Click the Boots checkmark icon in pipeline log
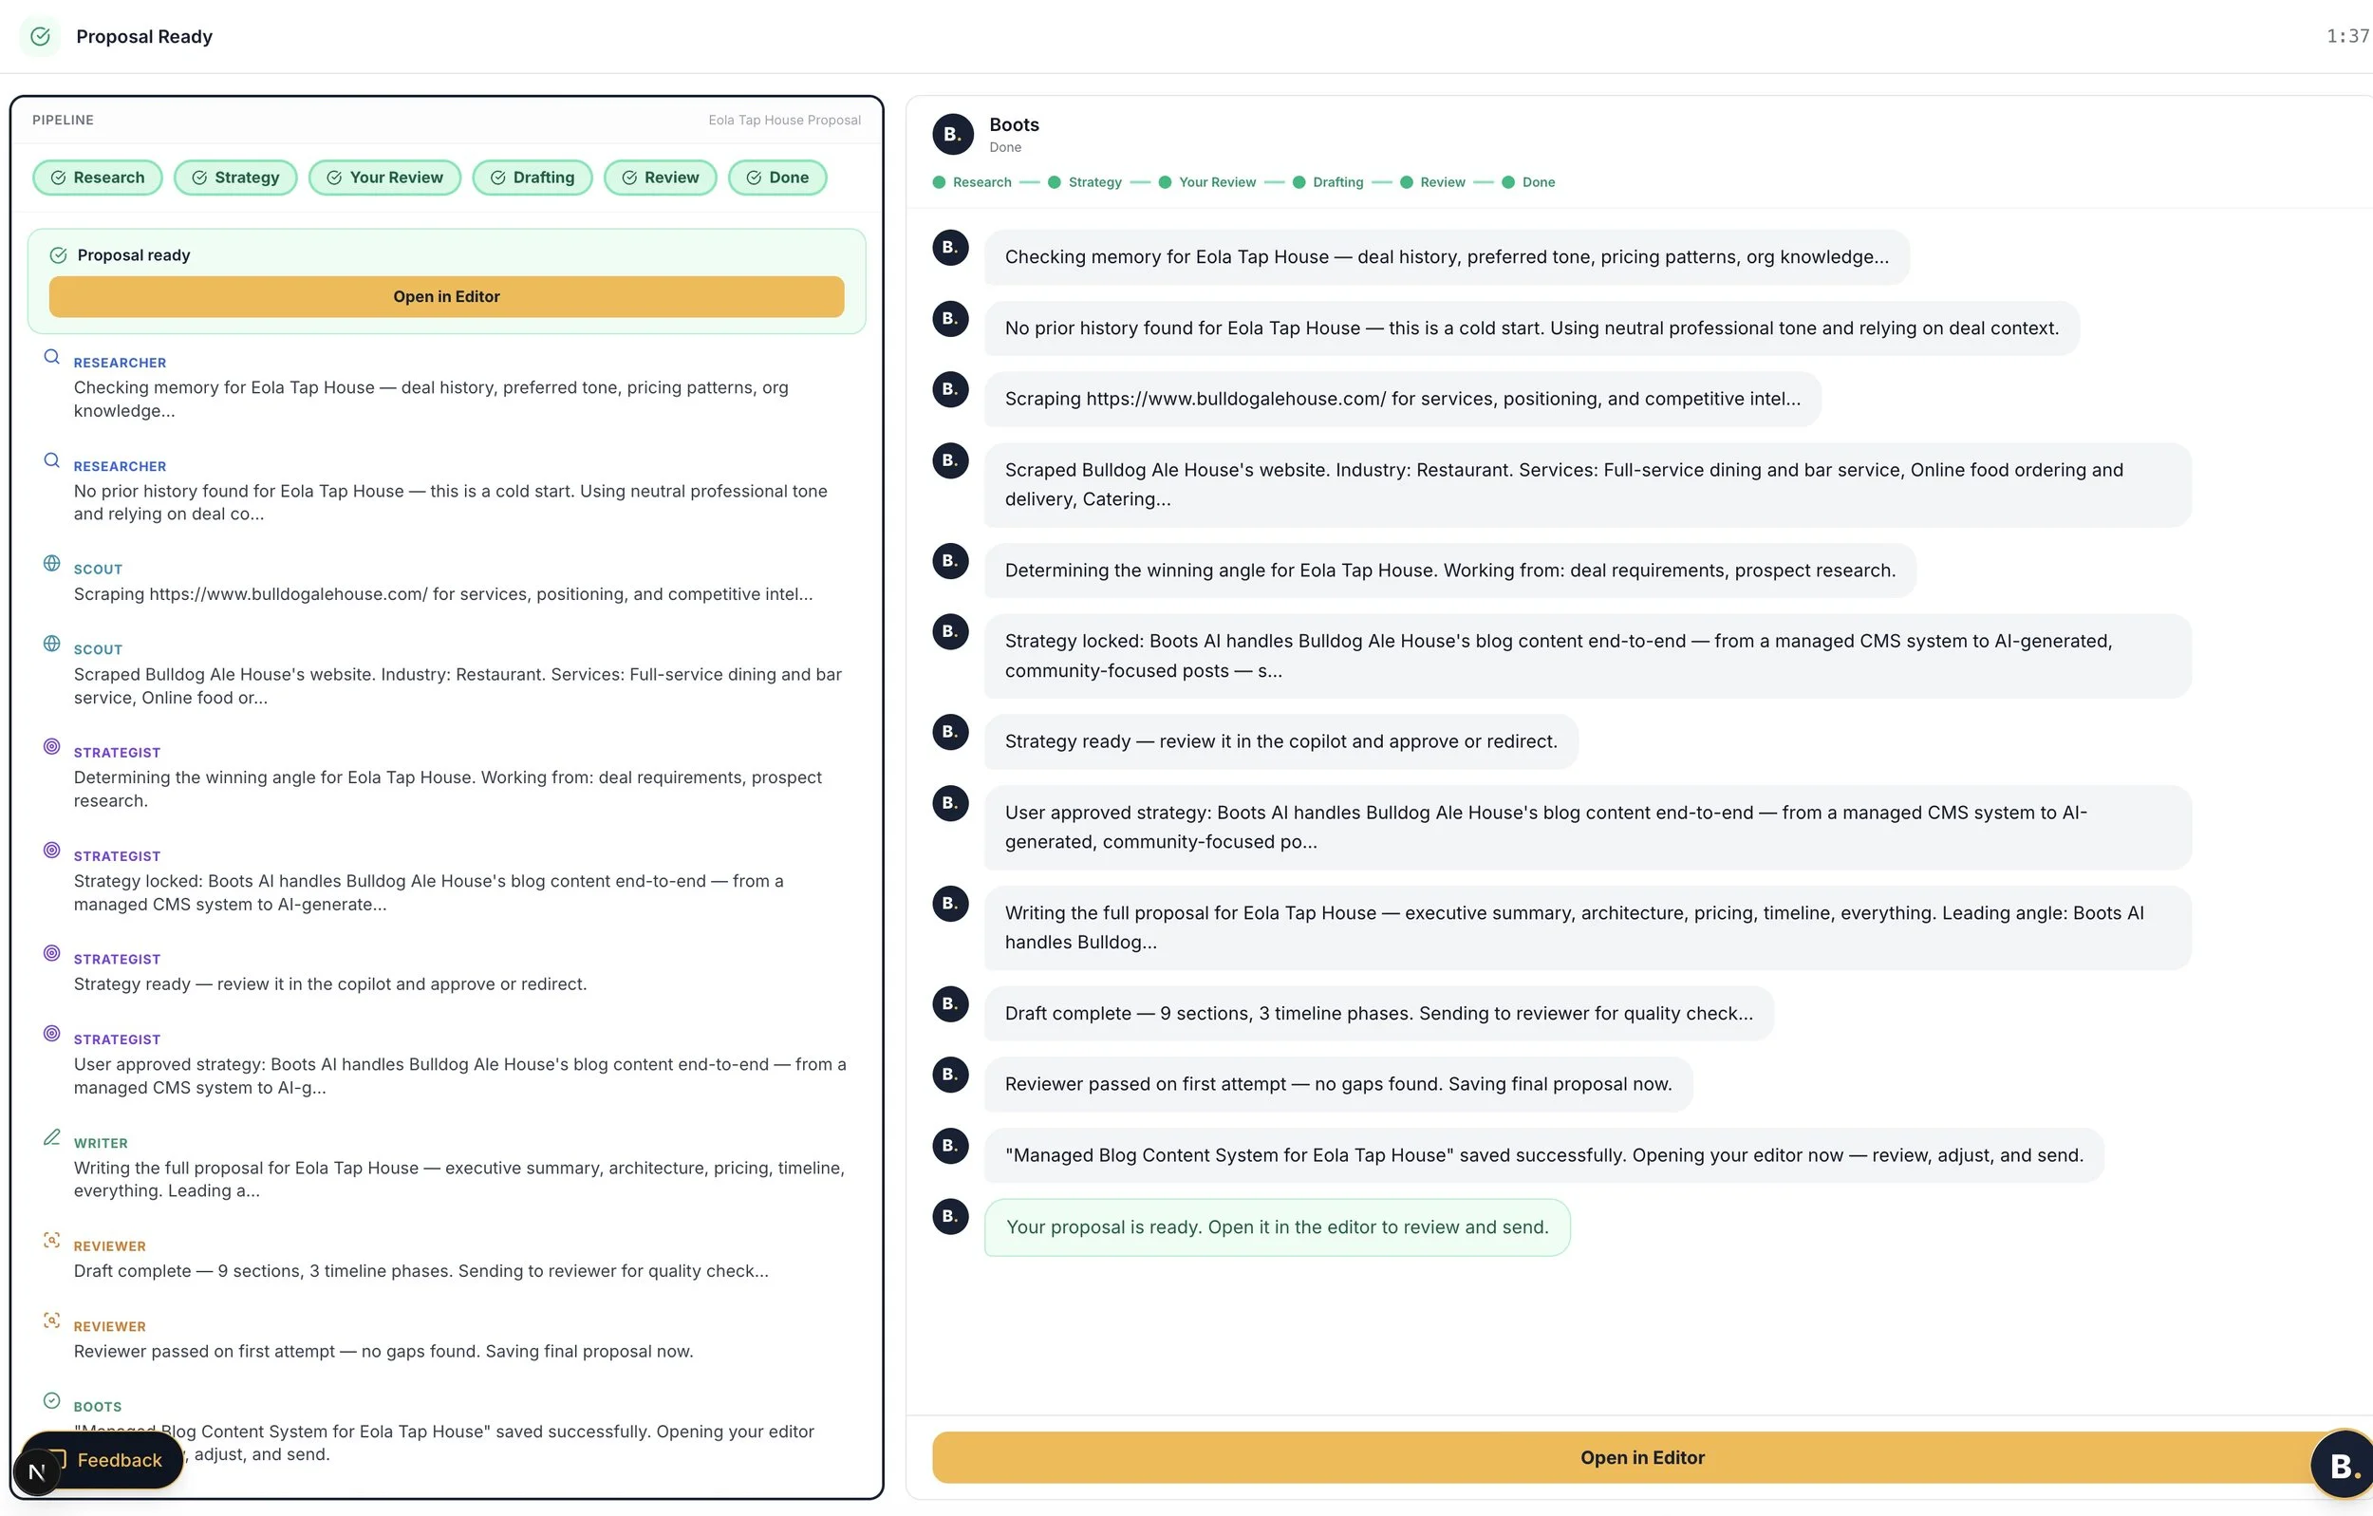 (x=52, y=1401)
